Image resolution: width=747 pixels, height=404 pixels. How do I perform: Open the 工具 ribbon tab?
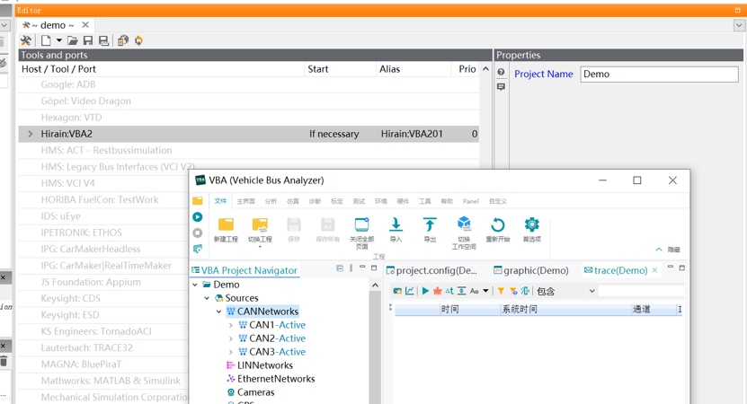pyautogui.click(x=425, y=201)
